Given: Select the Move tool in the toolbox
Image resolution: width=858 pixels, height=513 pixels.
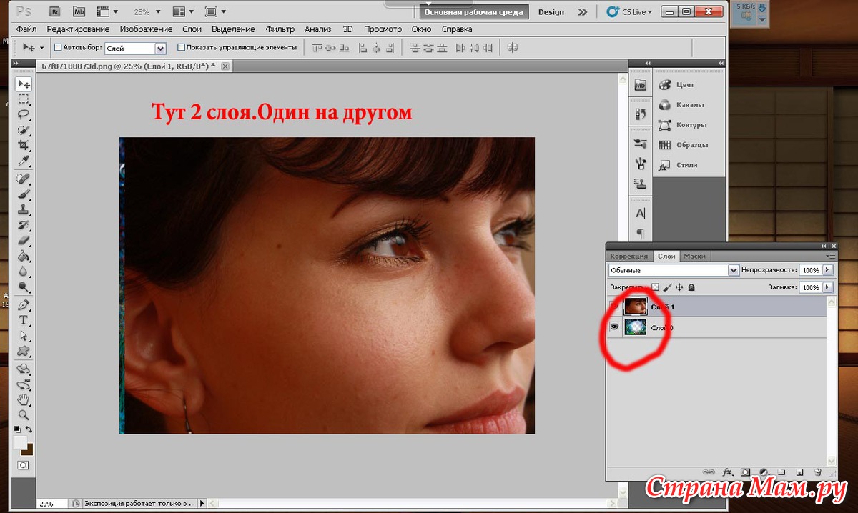Looking at the screenshot, I should (24, 84).
